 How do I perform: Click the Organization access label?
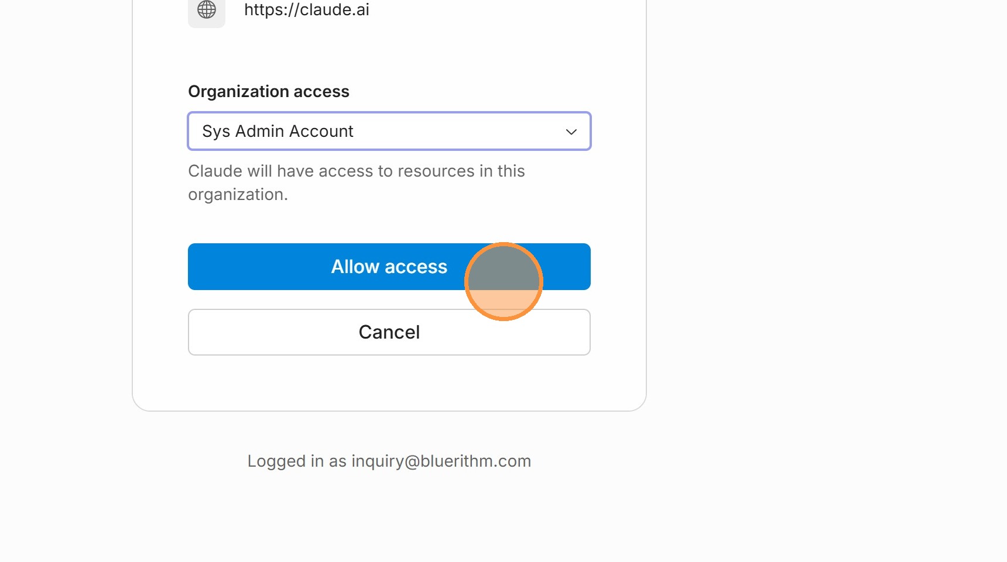[269, 91]
